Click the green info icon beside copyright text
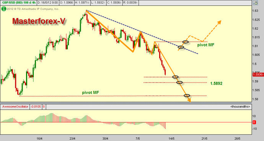The width and height of the screenshot is (264, 141). (x=4, y=9)
